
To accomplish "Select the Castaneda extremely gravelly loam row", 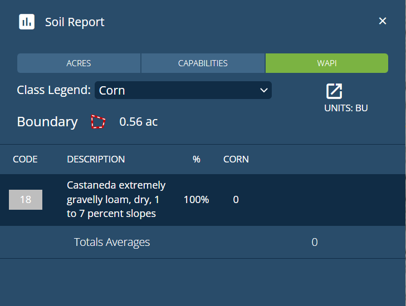I will click(x=116, y=199).
